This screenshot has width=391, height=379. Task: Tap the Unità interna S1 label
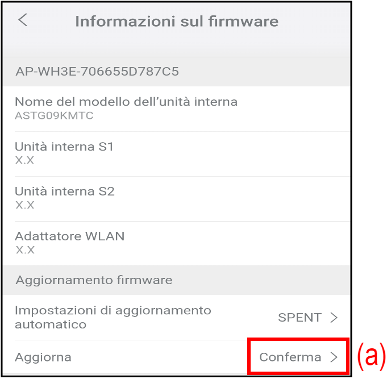pos(64,147)
